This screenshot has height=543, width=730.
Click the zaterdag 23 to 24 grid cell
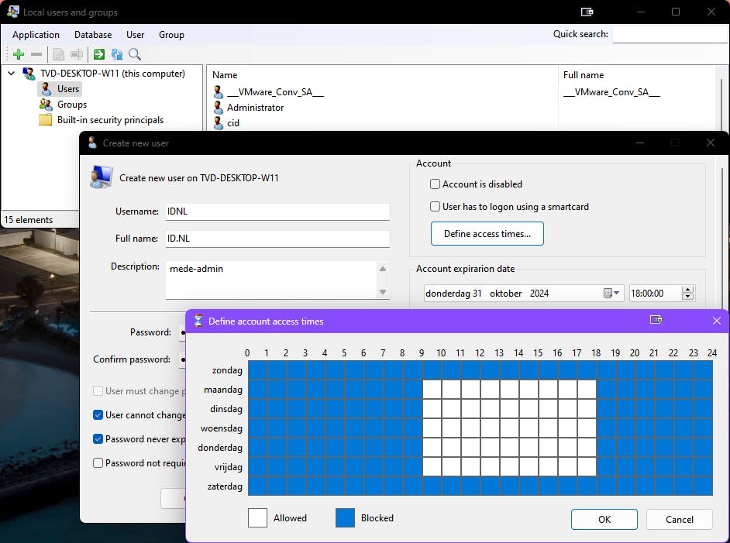[x=703, y=486]
